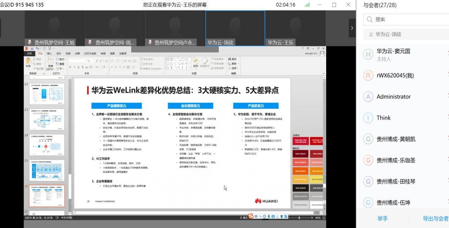Click the fit slide to window icon
The width and height of the screenshot is (449, 228).
pos(324,218)
